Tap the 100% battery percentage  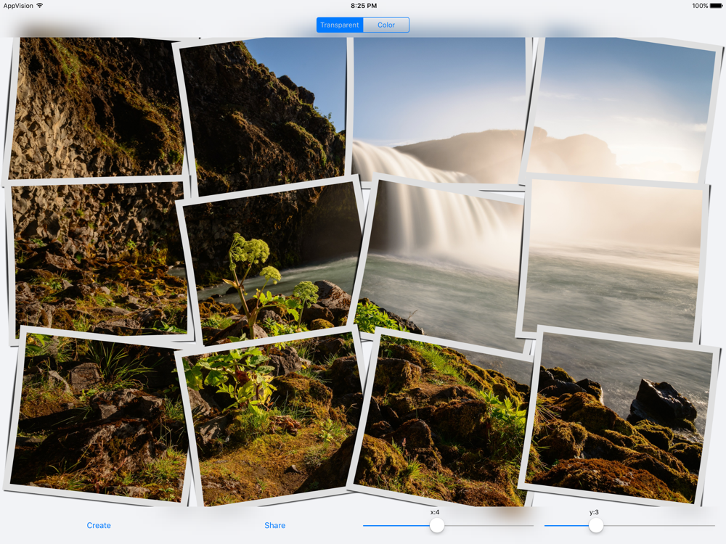point(700,6)
